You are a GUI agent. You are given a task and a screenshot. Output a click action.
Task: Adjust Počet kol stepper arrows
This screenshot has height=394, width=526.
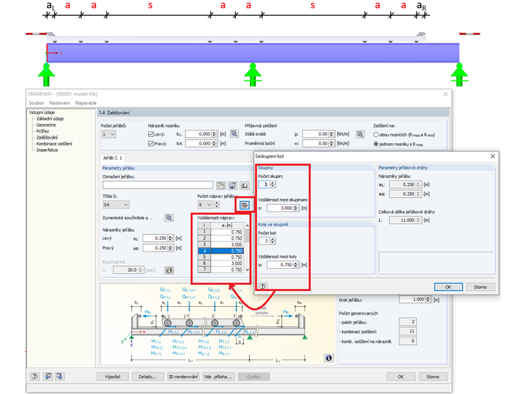(x=273, y=241)
